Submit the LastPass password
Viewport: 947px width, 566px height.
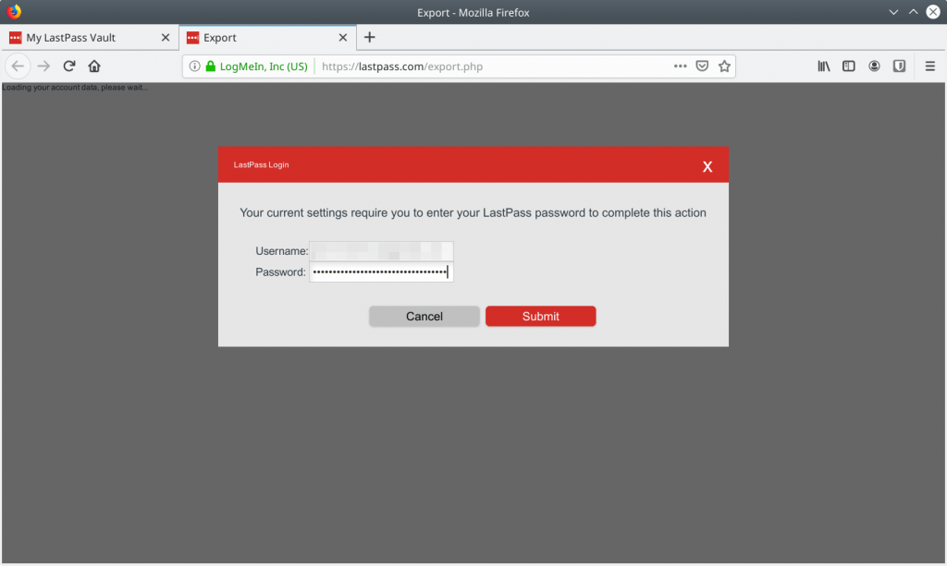pyautogui.click(x=540, y=317)
